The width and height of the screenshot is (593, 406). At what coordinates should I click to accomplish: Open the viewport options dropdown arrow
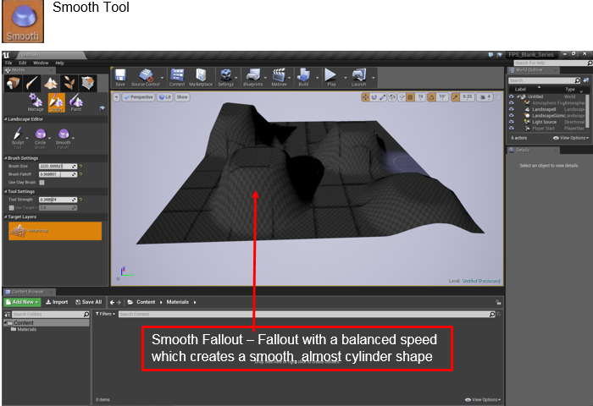(x=117, y=97)
